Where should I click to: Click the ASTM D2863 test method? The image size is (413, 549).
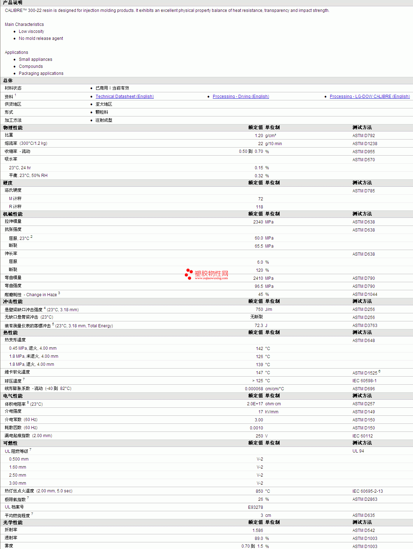(x=365, y=499)
